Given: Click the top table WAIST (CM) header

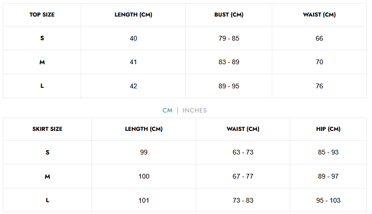Looking at the screenshot, I should 319,15.
